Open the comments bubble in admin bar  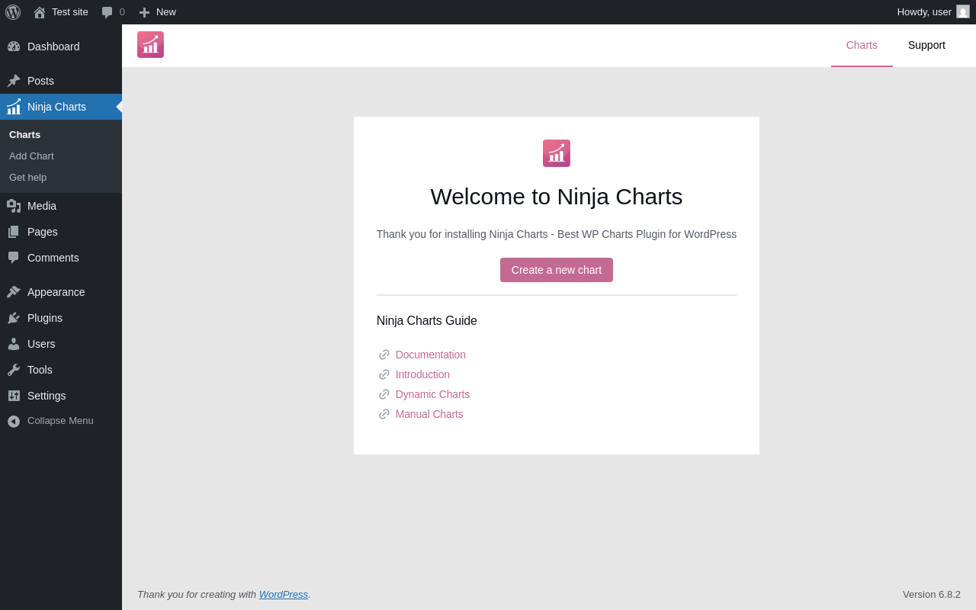click(x=108, y=12)
